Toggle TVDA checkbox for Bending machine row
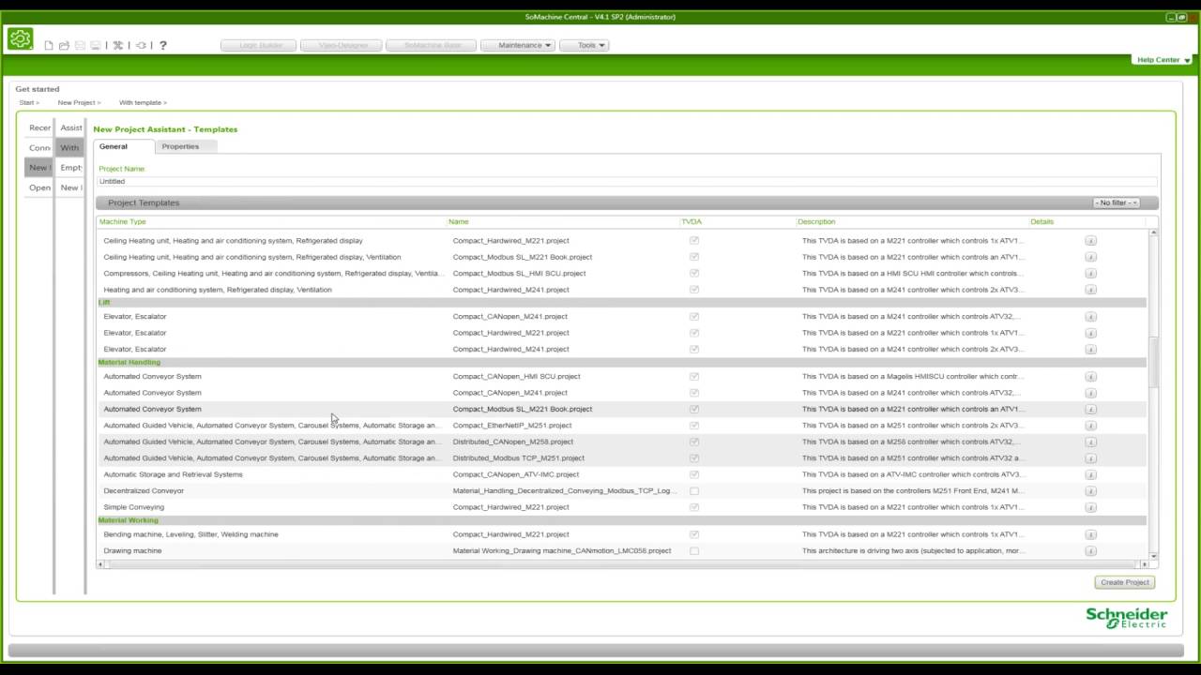The height and width of the screenshot is (675, 1201). (694, 534)
